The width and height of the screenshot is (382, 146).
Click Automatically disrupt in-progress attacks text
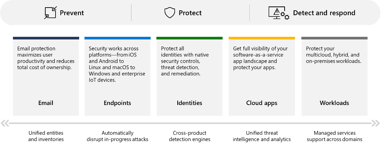(x=118, y=136)
